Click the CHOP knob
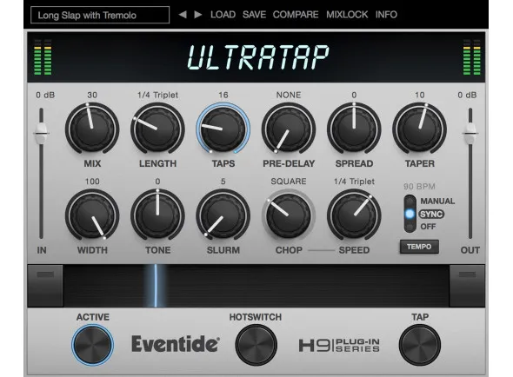 (x=289, y=215)
